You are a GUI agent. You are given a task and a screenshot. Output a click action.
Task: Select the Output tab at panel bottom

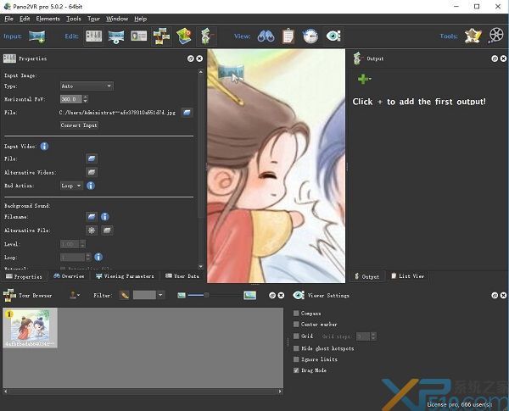tap(366, 276)
